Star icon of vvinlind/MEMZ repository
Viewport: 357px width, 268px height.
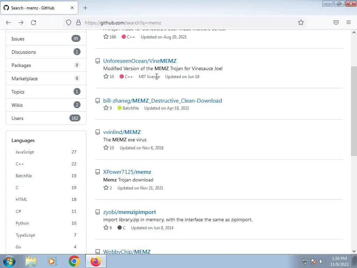(106, 148)
